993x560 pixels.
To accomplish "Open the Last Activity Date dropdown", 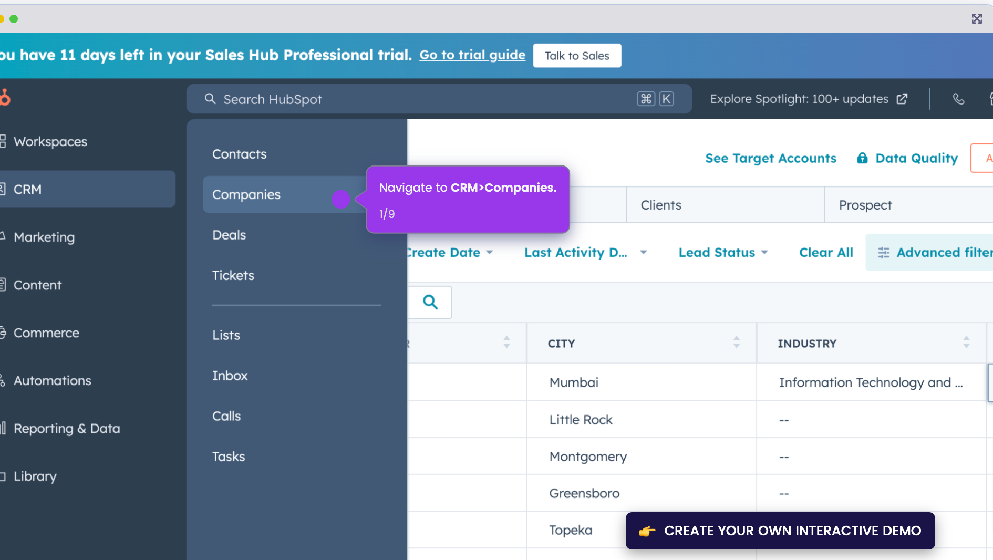I will coord(585,252).
